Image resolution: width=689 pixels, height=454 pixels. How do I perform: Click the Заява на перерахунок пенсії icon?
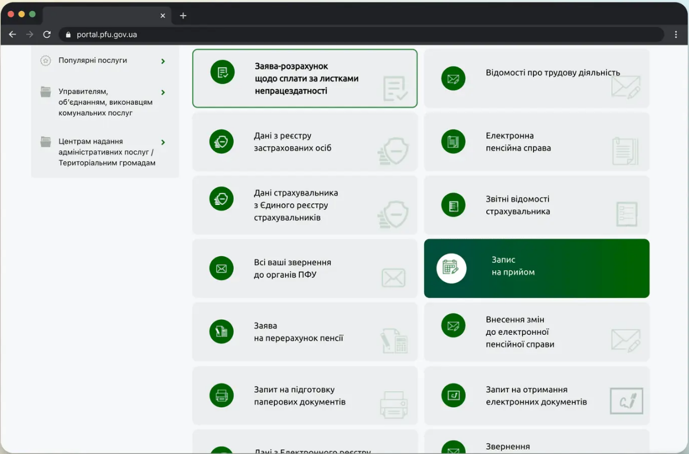click(x=221, y=332)
